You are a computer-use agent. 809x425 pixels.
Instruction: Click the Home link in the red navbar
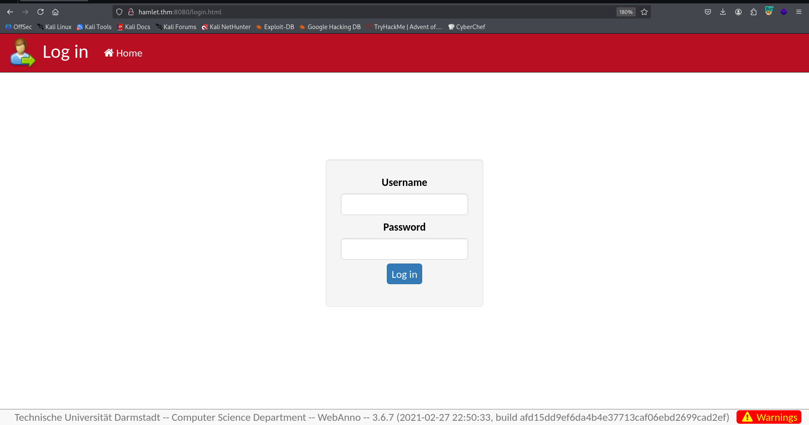tap(123, 53)
